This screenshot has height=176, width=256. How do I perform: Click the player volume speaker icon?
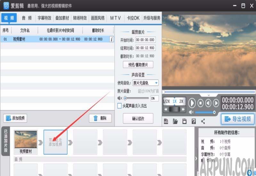tap(191, 112)
